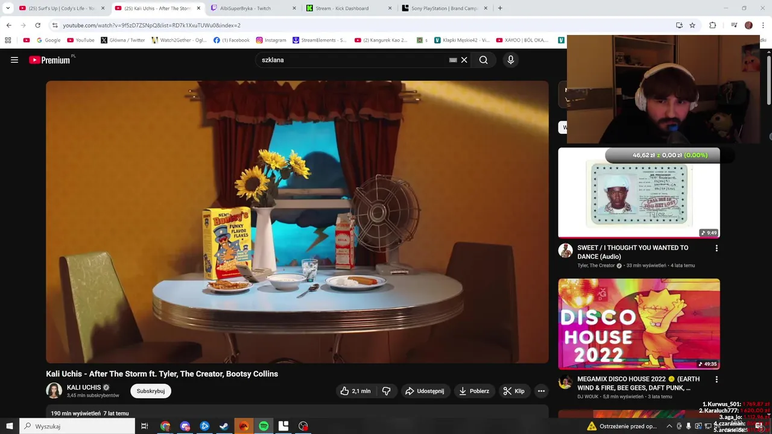Open the Chrome three-dot menu
The height and width of the screenshot is (434, 772).
(x=764, y=25)
